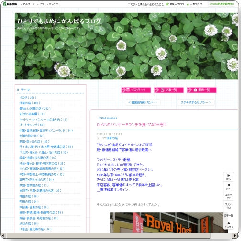Click the コメントする floating button
243x243 pixels.
[x=229, y=196]
